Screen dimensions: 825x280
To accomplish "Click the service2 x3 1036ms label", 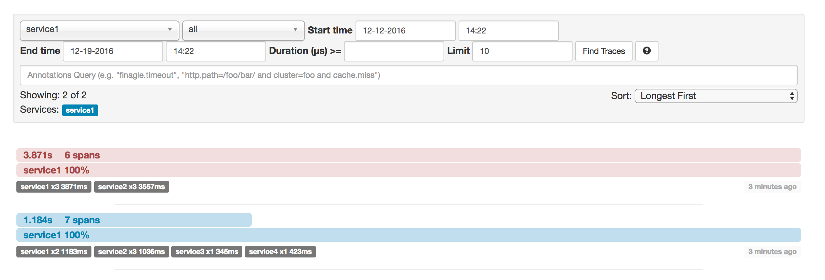I will pyautogui.click(x=131, y=252).
